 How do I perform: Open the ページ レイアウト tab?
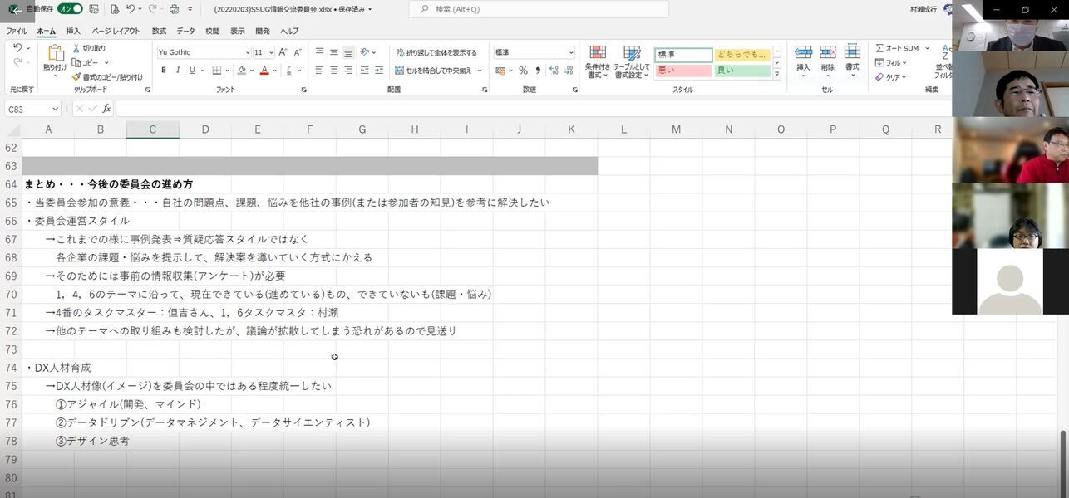click(116, 31)
